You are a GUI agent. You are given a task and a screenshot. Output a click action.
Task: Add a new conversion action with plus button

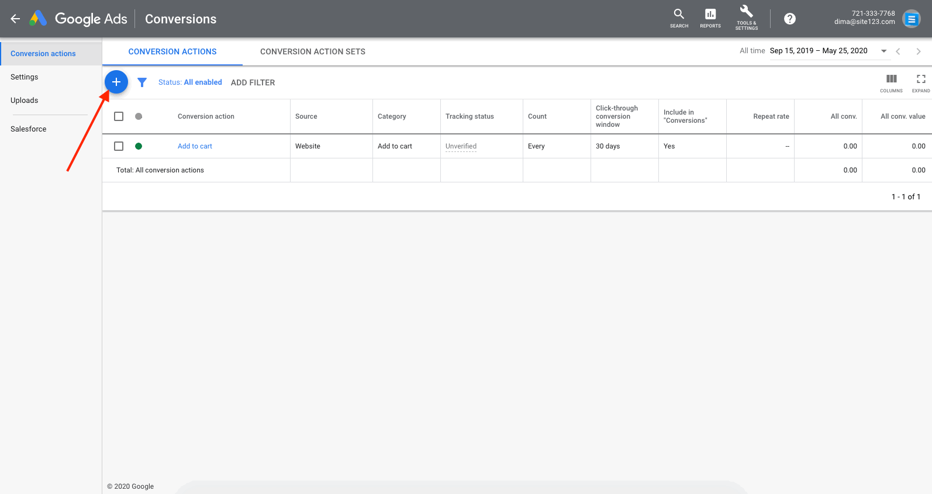click(116, 82)
